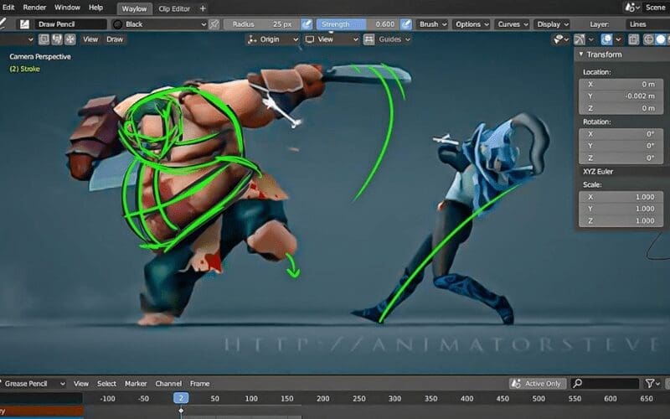Open viewport View menu

pos(90,39)
